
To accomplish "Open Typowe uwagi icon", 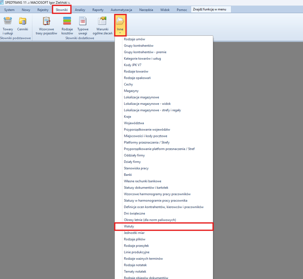I will point(83,21).
